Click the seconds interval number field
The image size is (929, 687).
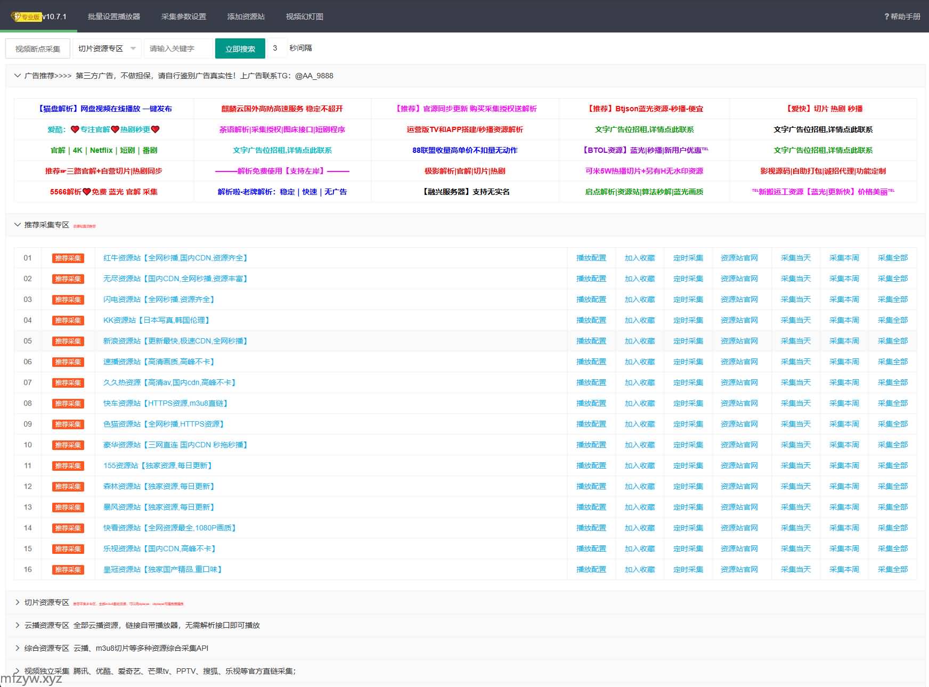tap(276, 48)
